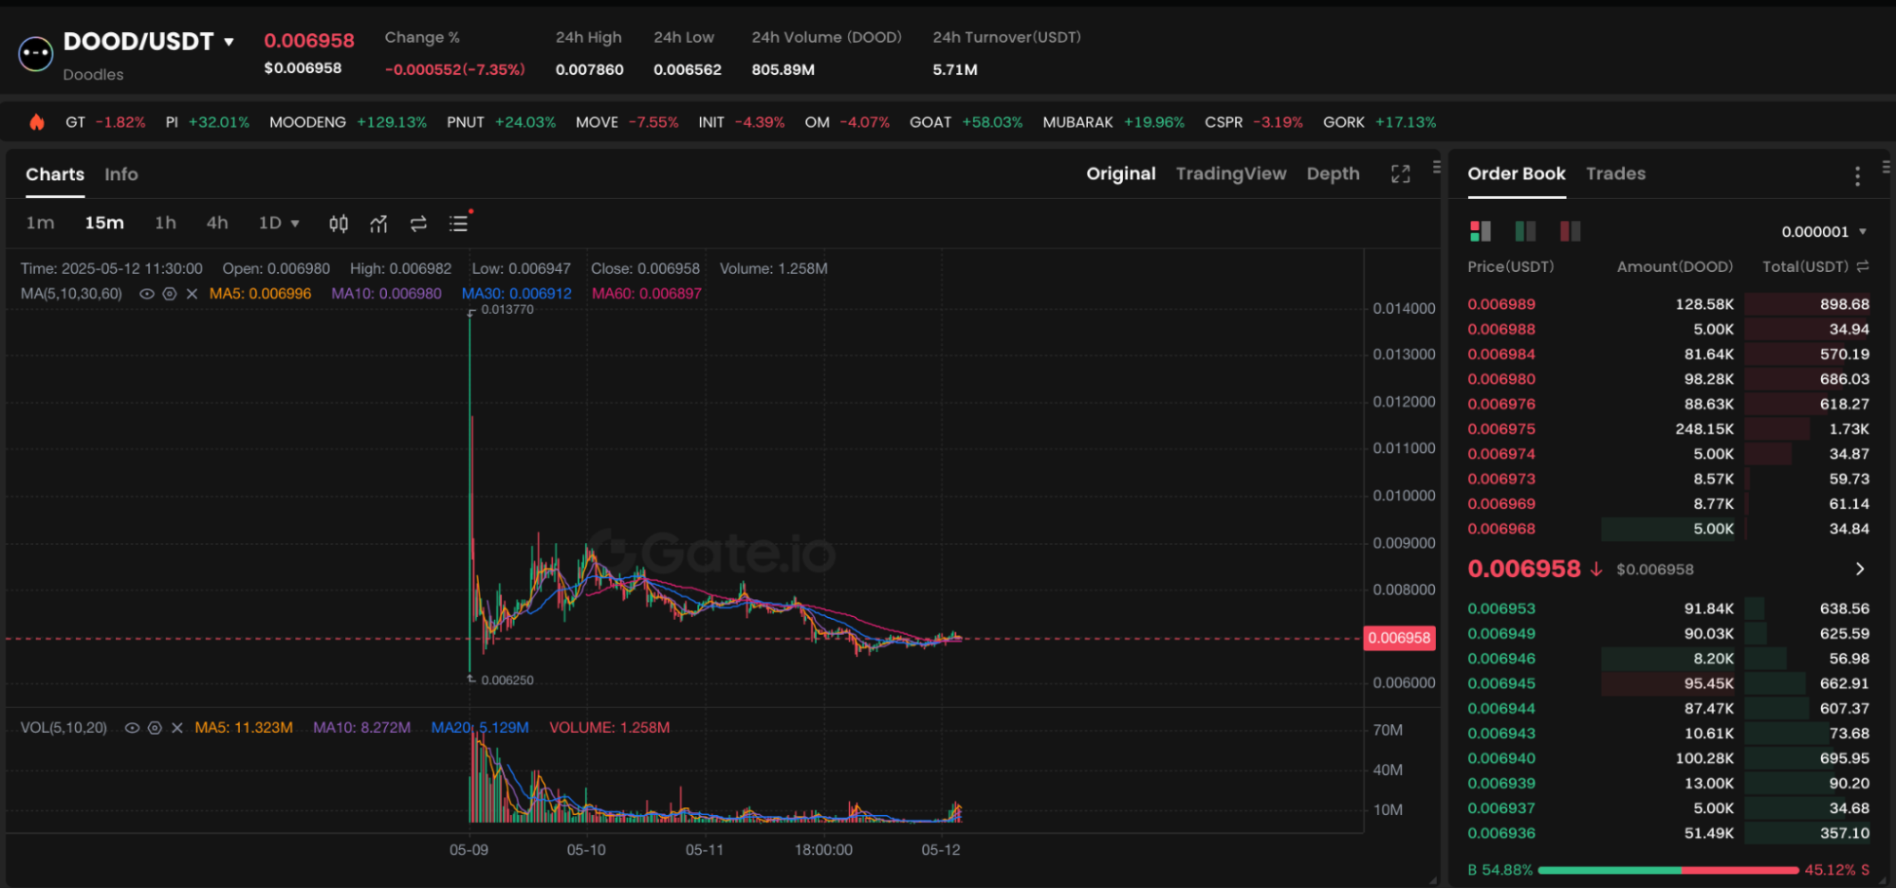Click the Price(USDT) column header

pos(1510,267)
